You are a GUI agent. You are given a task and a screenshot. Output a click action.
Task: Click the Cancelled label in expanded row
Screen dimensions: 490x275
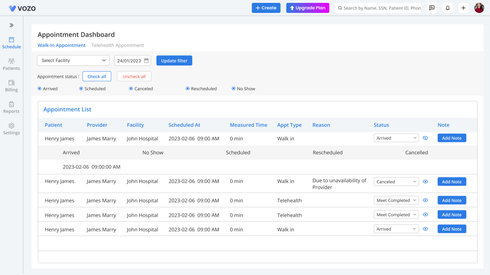pyautogui.click(x=417, y=153)
